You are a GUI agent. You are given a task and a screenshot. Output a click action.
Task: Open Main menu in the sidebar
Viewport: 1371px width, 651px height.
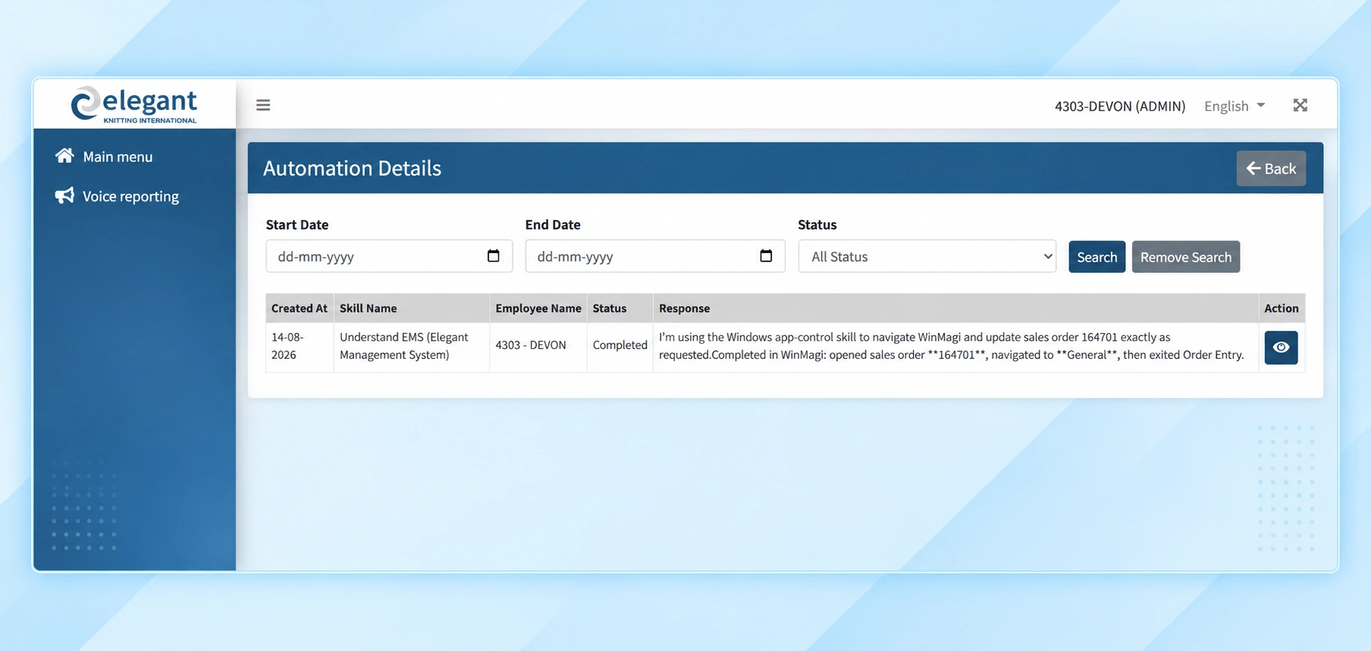118,157
